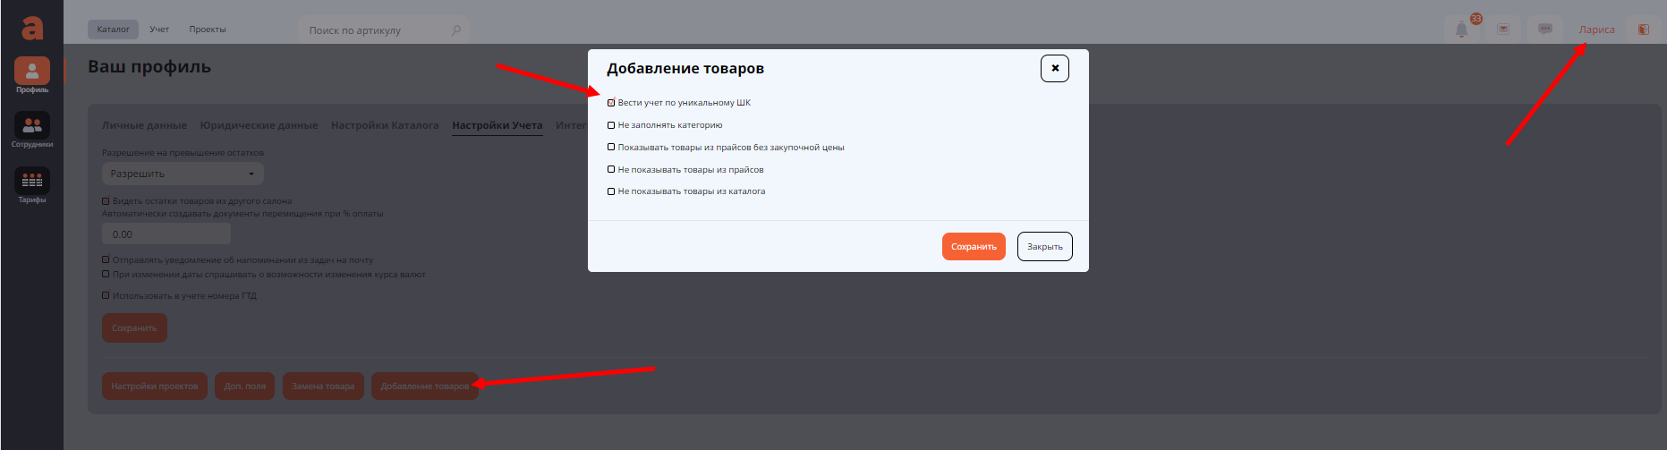Open the mail envelope icon
Screen dimensions: 1667x450
point(1503,30)
